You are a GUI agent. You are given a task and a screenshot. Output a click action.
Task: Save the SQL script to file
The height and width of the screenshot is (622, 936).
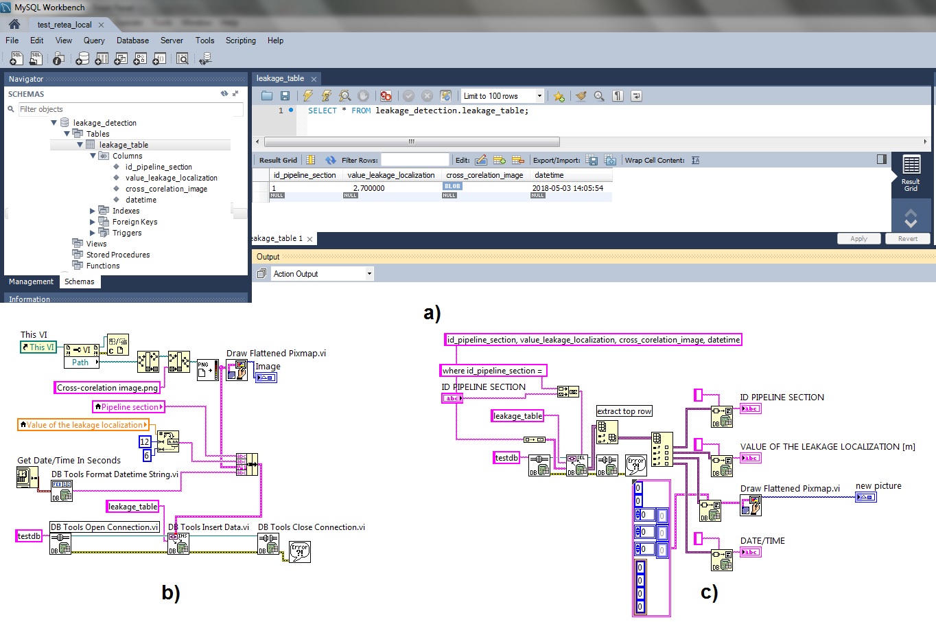[285, 96]
